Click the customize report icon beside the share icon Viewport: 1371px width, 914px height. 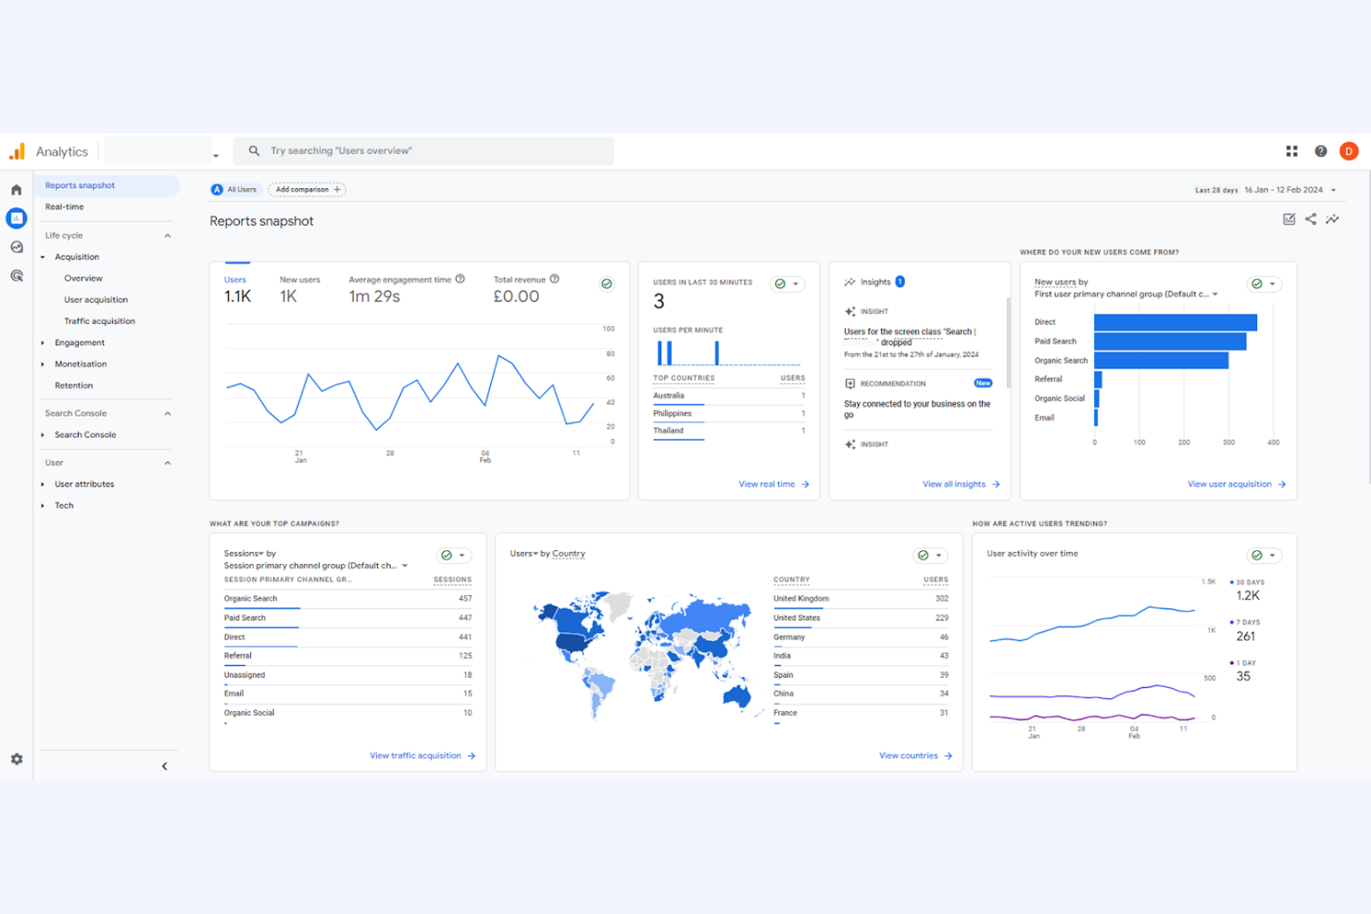[1289, 219]
